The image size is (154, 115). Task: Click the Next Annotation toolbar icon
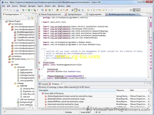coord(88,10)
